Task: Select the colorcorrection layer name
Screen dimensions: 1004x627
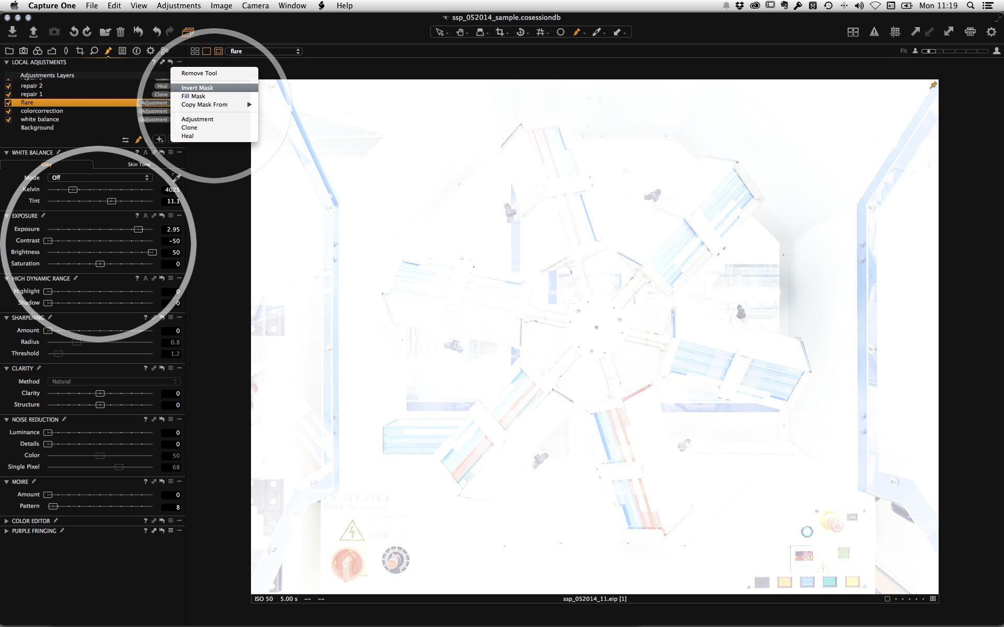Action: pos(42,111)
